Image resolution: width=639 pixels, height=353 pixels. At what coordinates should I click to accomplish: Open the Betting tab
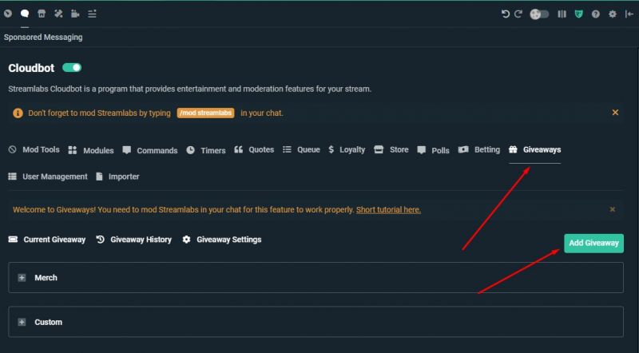coord(478,149)
